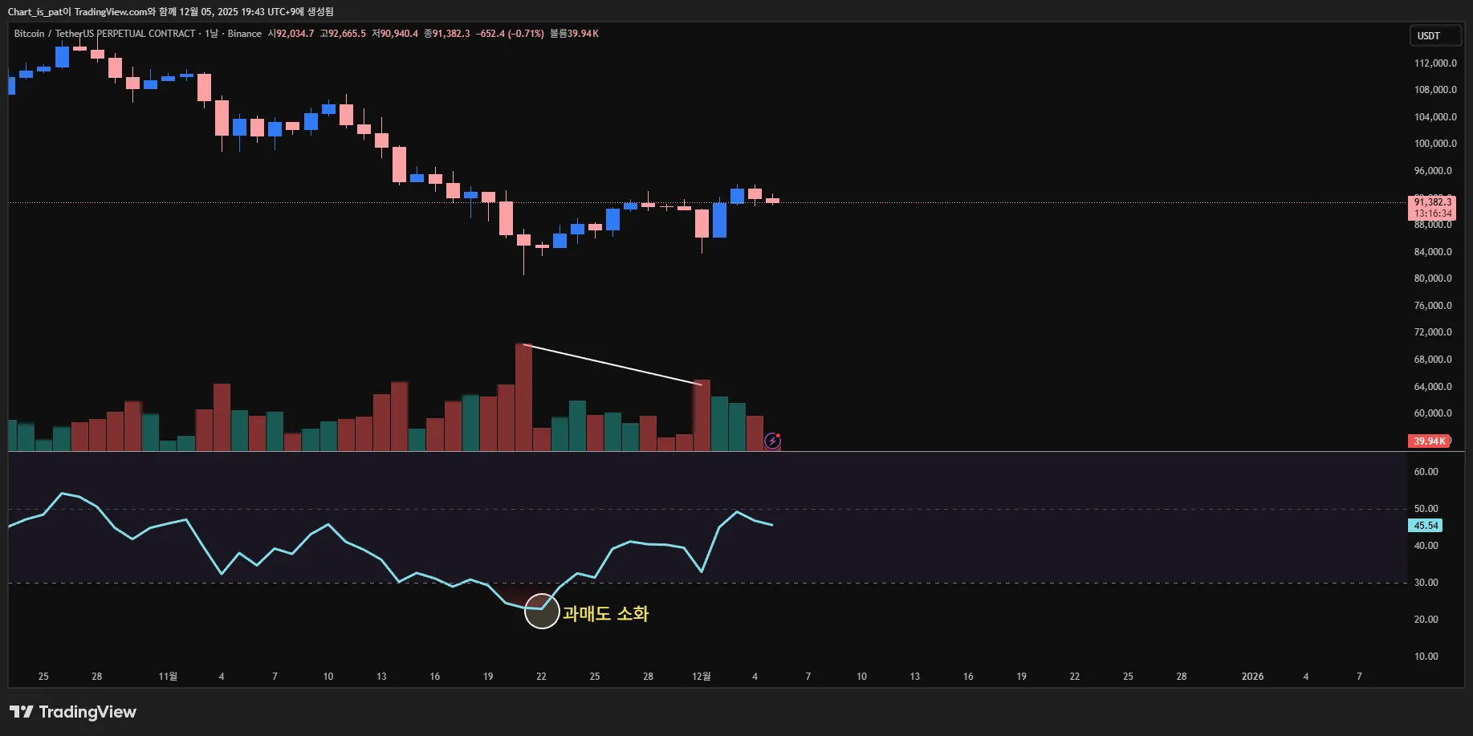Click the separator line between volume and RSI panes

(706, 452)
